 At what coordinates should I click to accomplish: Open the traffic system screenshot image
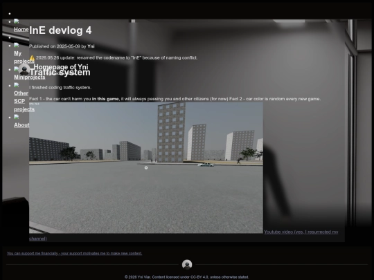click(146, 168)
